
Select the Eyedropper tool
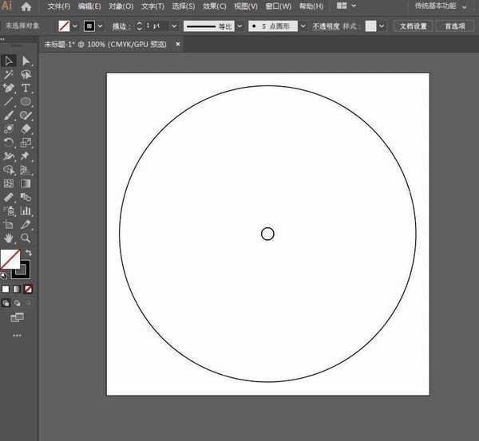[26, 225]
